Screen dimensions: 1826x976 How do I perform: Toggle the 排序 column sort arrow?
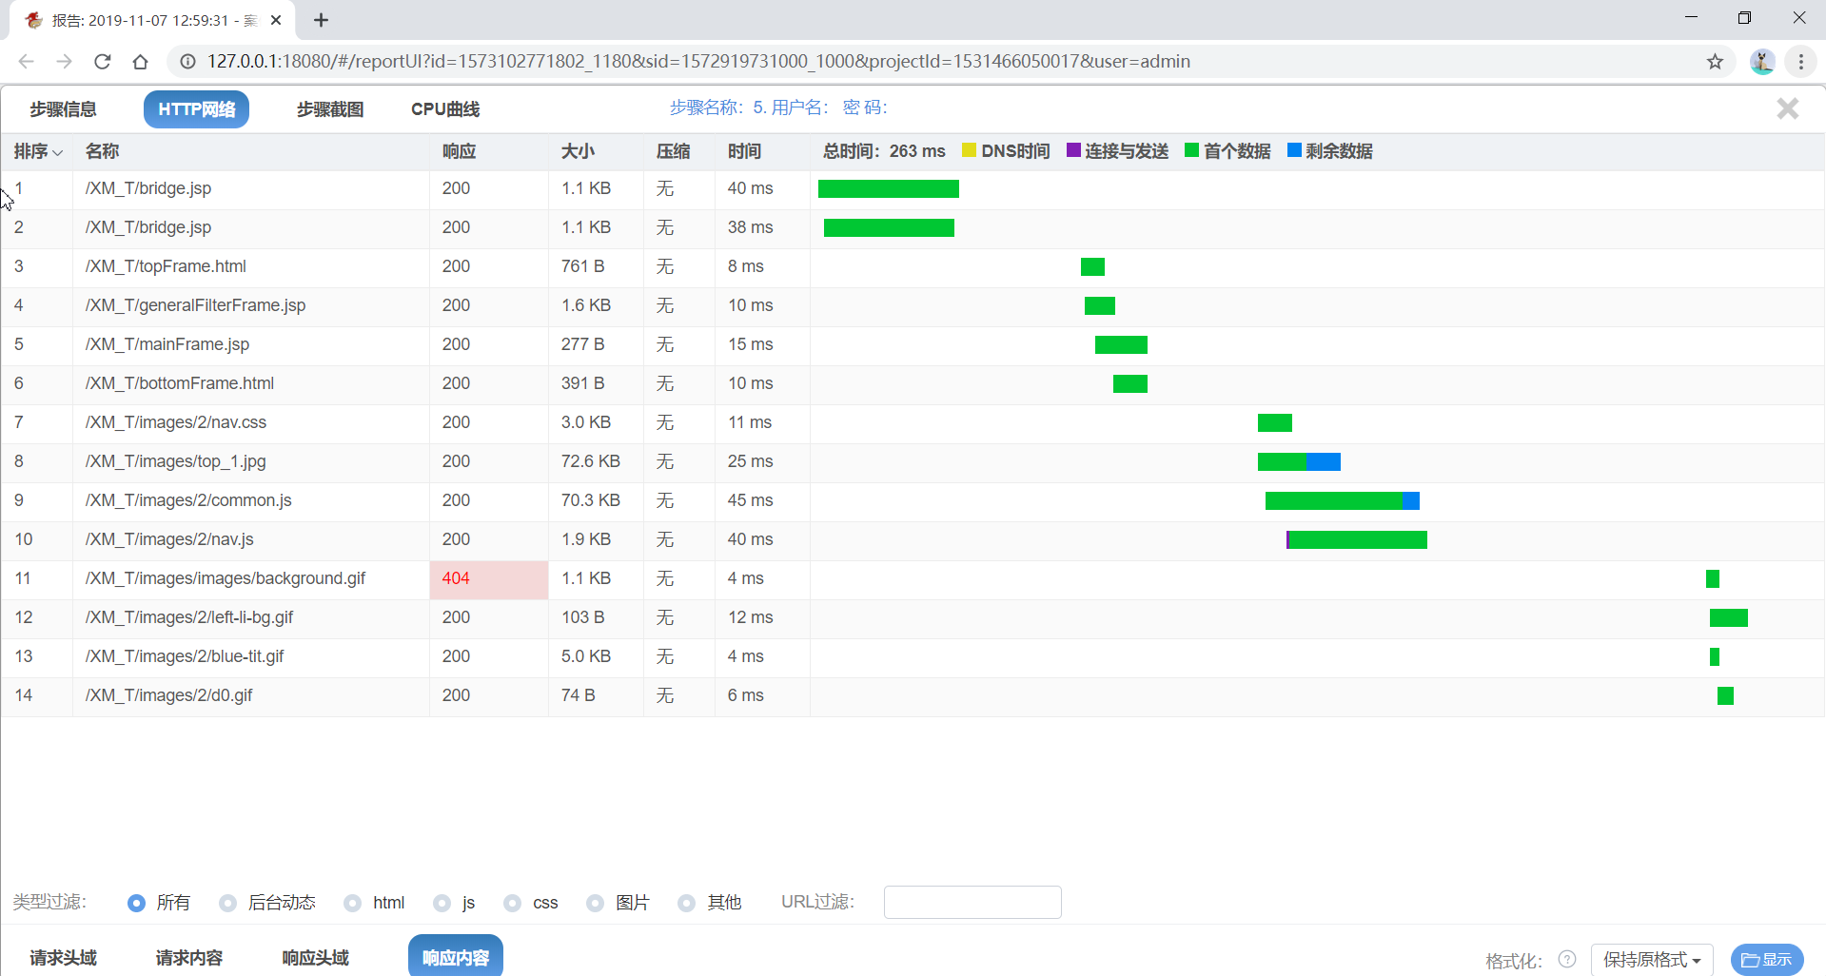pos(58,152)
